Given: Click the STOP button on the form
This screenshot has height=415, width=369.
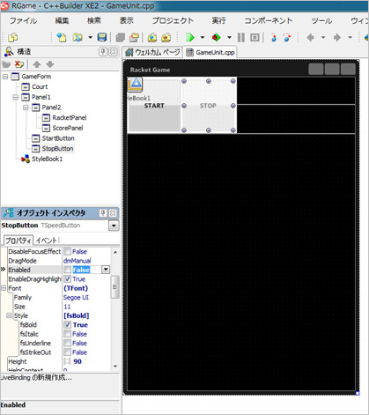Looking at the screenshot, I should 208,106.
